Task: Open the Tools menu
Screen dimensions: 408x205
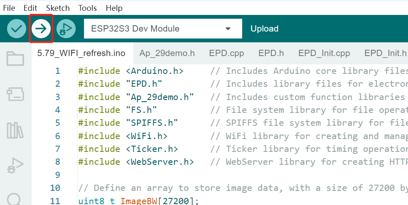Action: click(x=88, y=8)
